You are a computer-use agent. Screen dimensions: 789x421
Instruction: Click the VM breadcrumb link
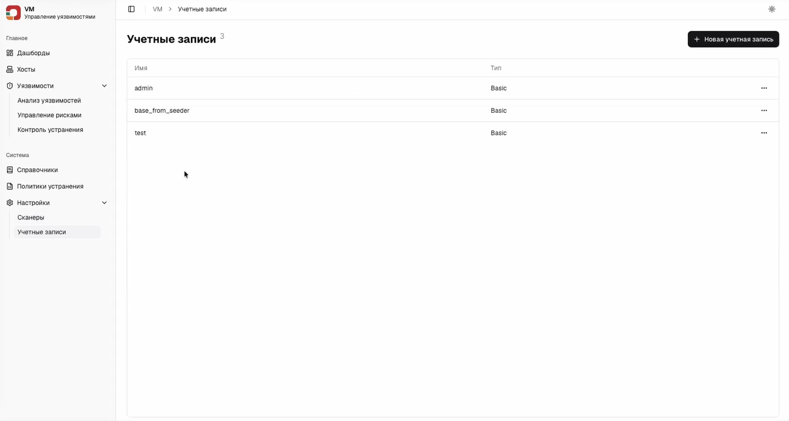(x=157, y=9)
